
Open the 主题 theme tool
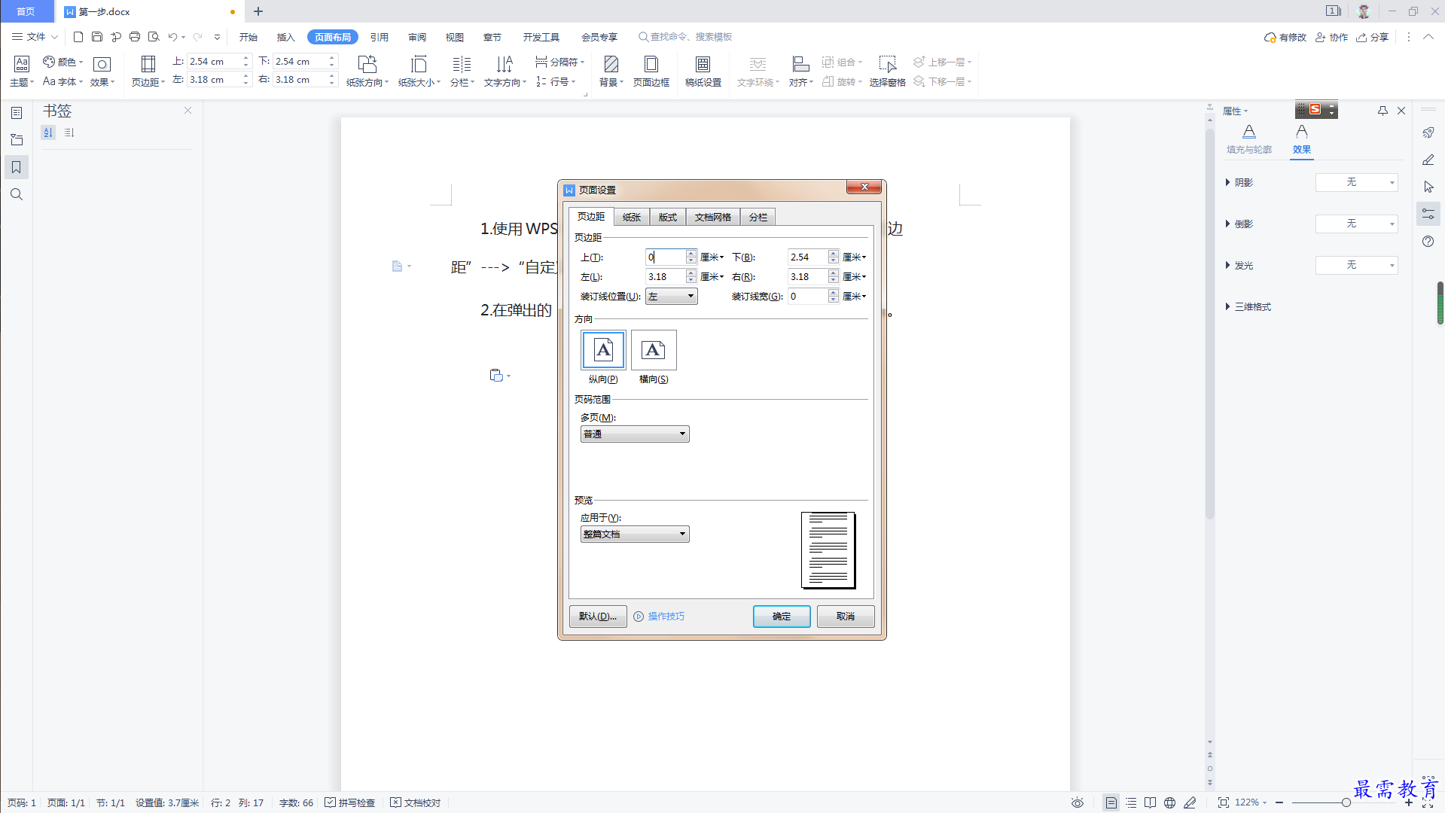[21, 72]
